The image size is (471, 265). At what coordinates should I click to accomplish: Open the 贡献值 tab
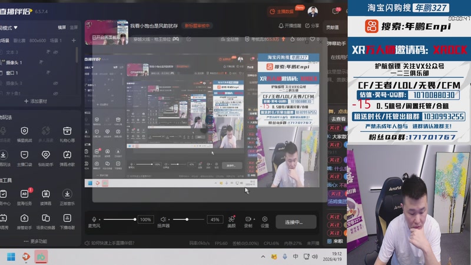333,27
